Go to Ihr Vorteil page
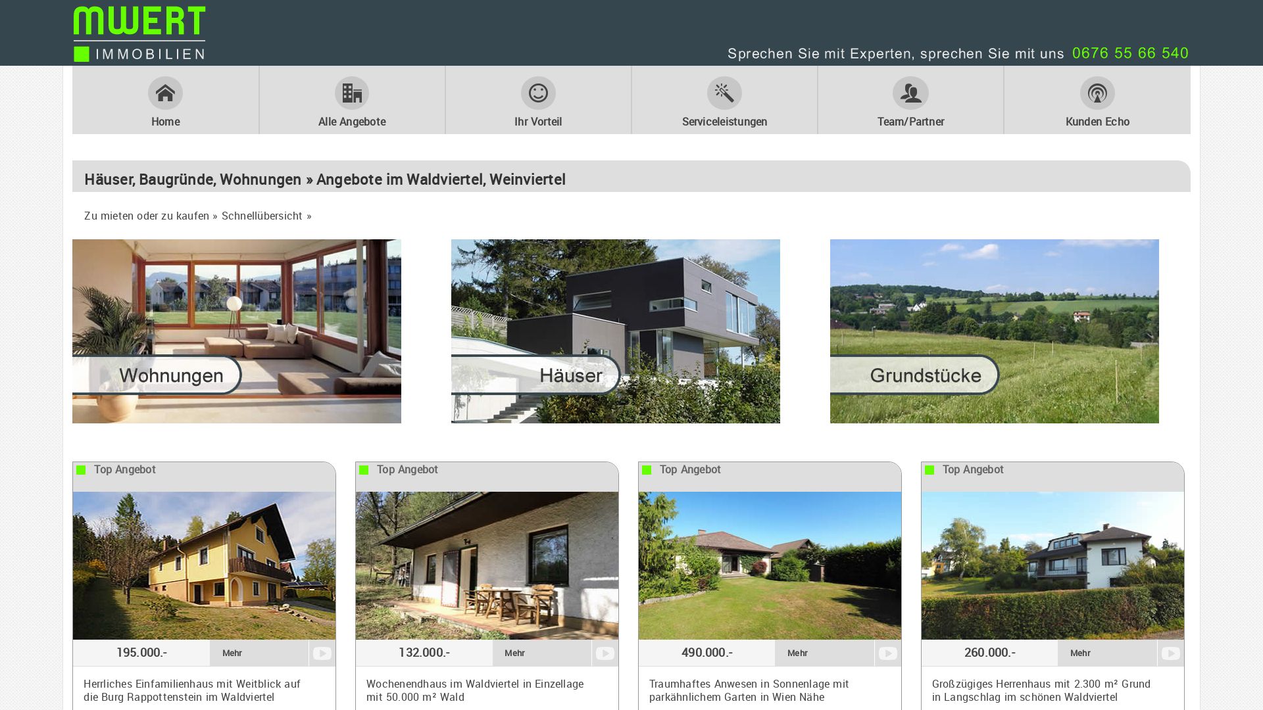The height and width of the screenshot is (710, 1263). point(538,122)
